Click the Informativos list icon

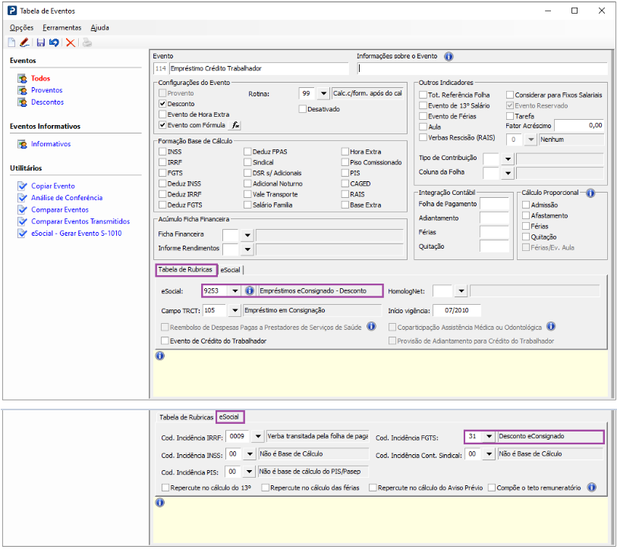(x=22, y=144)
